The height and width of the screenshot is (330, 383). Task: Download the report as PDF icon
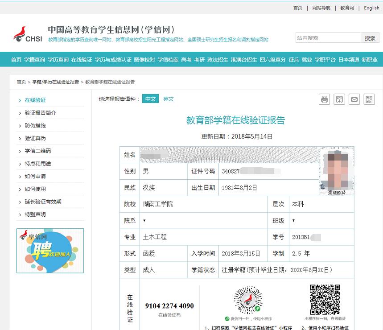click(339, 99)
